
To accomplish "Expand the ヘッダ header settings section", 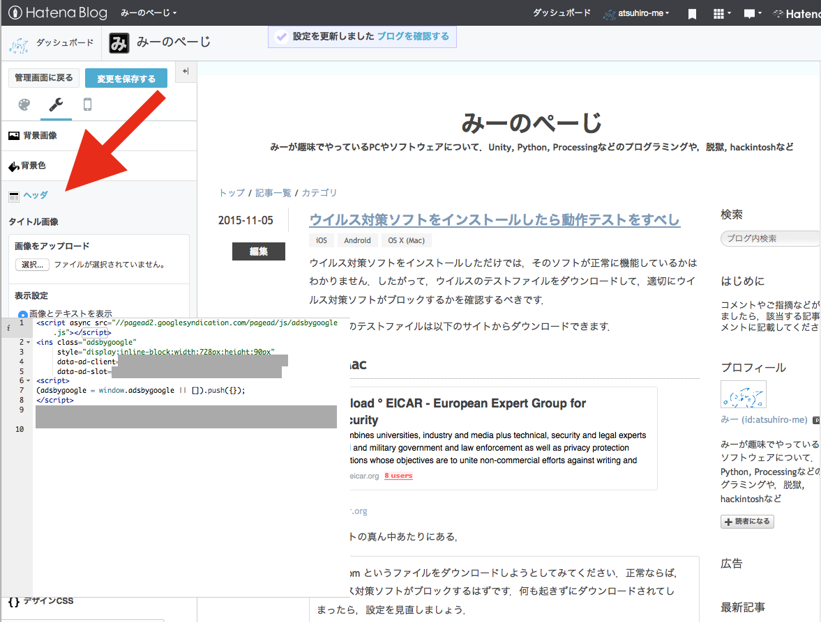I will coord(33,196).
